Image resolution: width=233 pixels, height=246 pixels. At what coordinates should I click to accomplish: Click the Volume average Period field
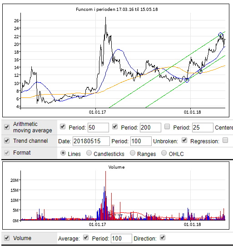coord(121,238)
